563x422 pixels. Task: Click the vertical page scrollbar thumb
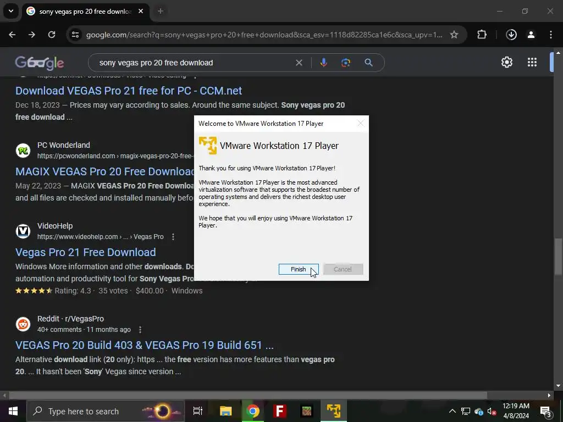click(x=558, y=257)
